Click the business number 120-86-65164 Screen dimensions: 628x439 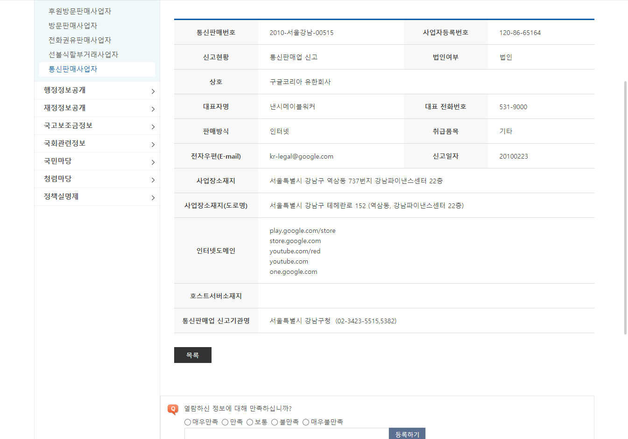520,33
